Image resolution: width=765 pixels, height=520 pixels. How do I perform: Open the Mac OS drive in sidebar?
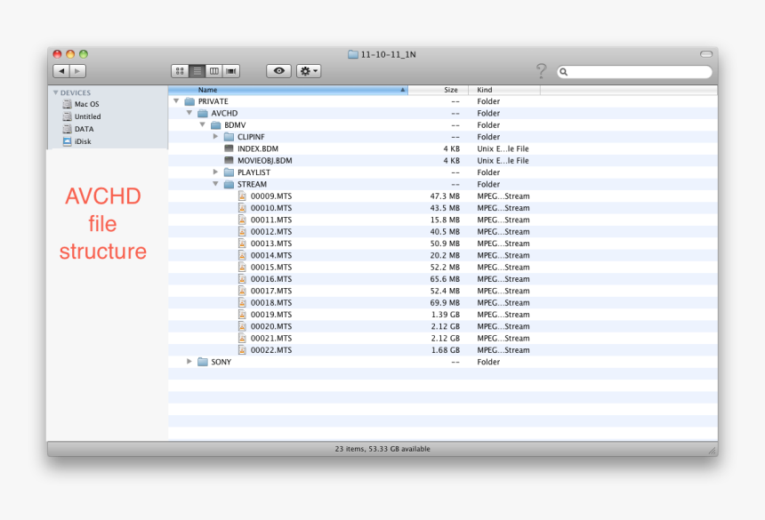point(86,104)
